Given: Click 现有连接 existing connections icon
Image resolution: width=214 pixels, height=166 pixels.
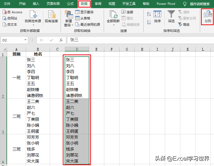Looking at the screenshot, I should [51, 17].
